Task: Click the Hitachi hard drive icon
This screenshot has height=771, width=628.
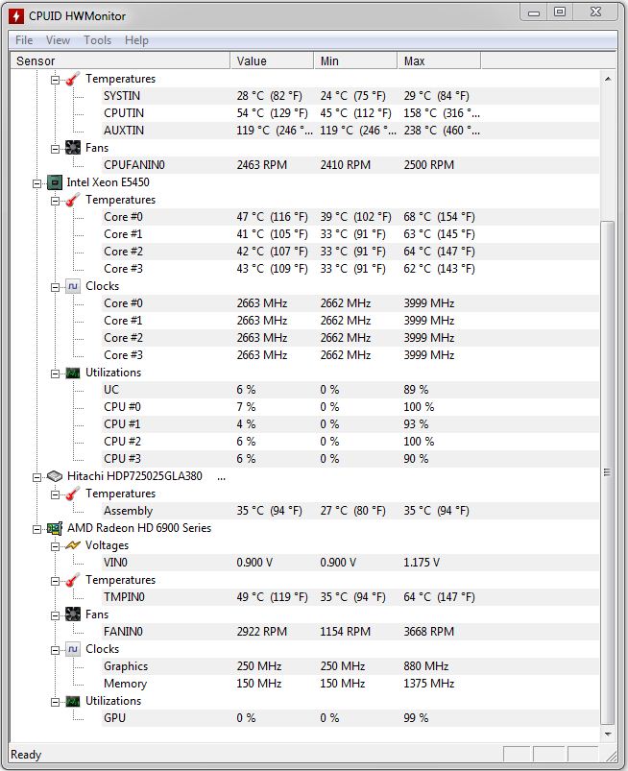Action: click(x=56, y=476)
